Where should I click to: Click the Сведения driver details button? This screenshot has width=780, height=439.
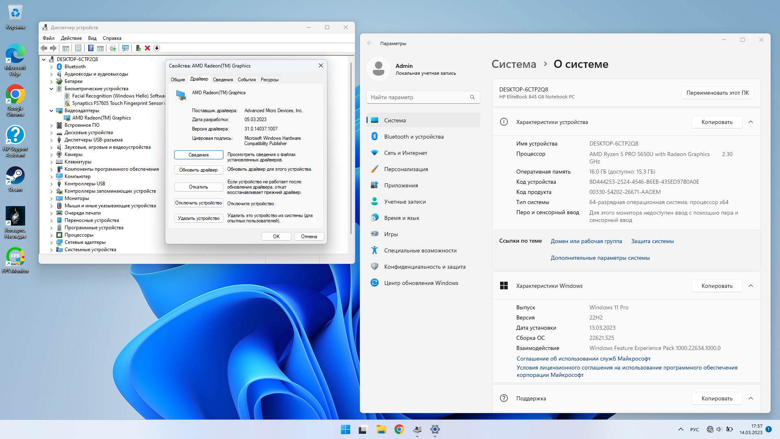[199, 155]
